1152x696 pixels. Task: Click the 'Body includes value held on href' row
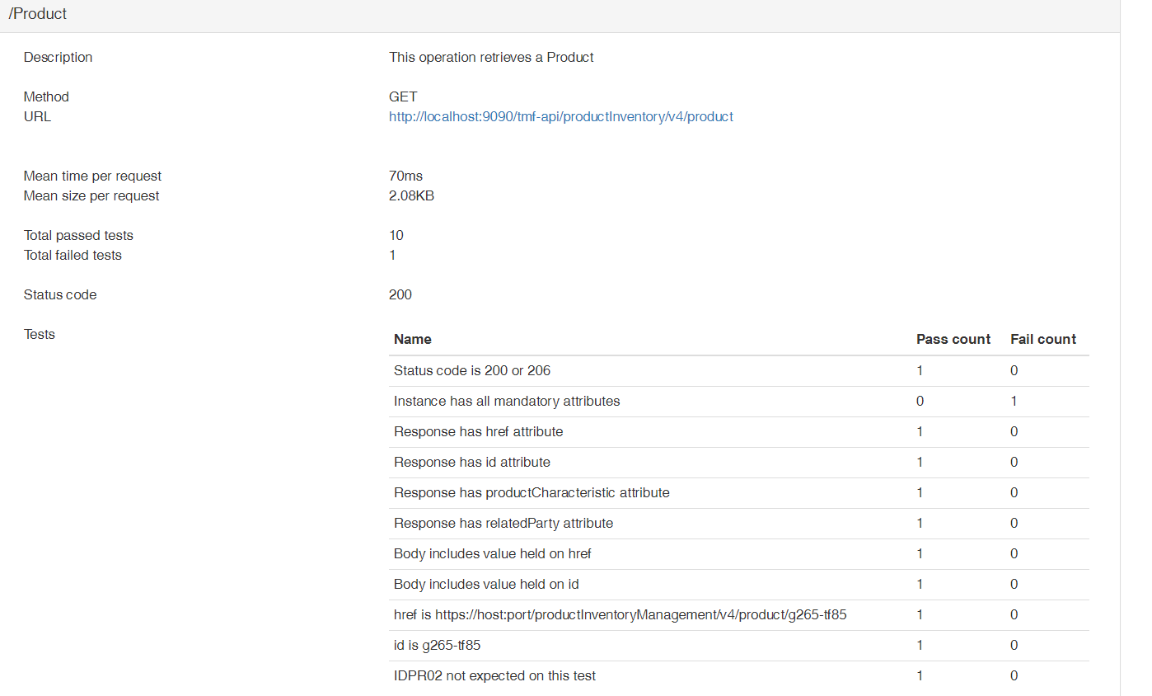coord(492,553)
